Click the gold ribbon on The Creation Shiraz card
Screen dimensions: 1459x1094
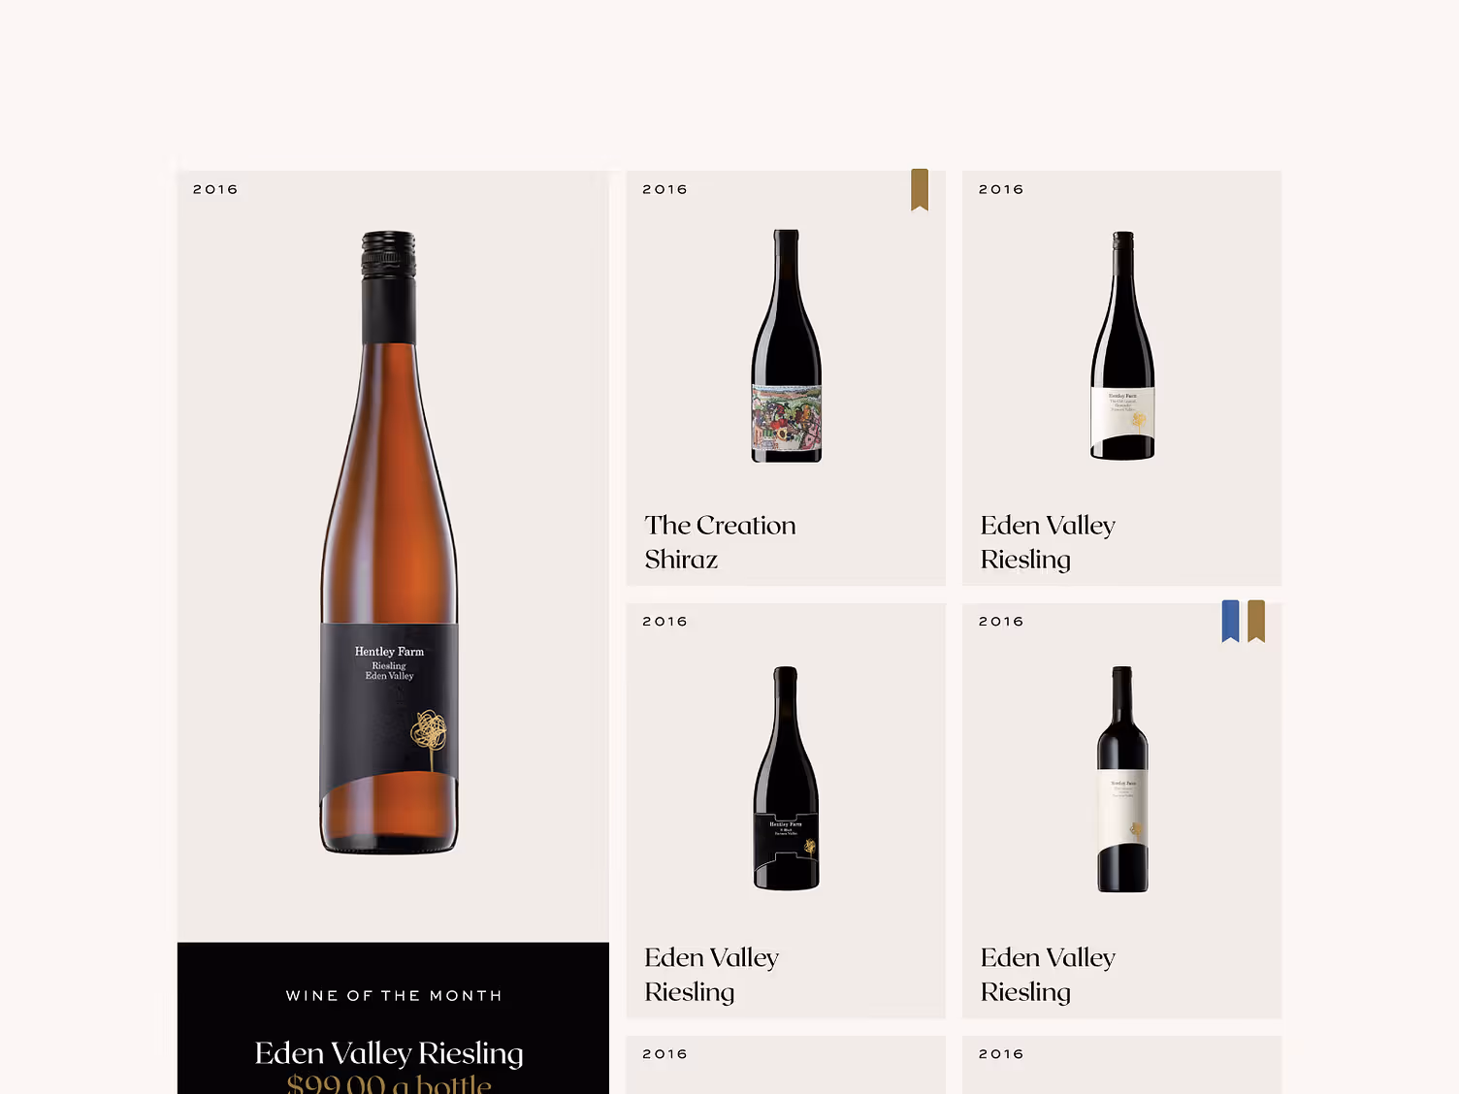[x=920, y=189]
